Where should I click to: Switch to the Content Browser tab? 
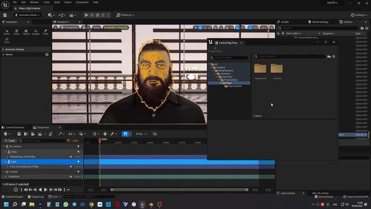coord(13,128)
